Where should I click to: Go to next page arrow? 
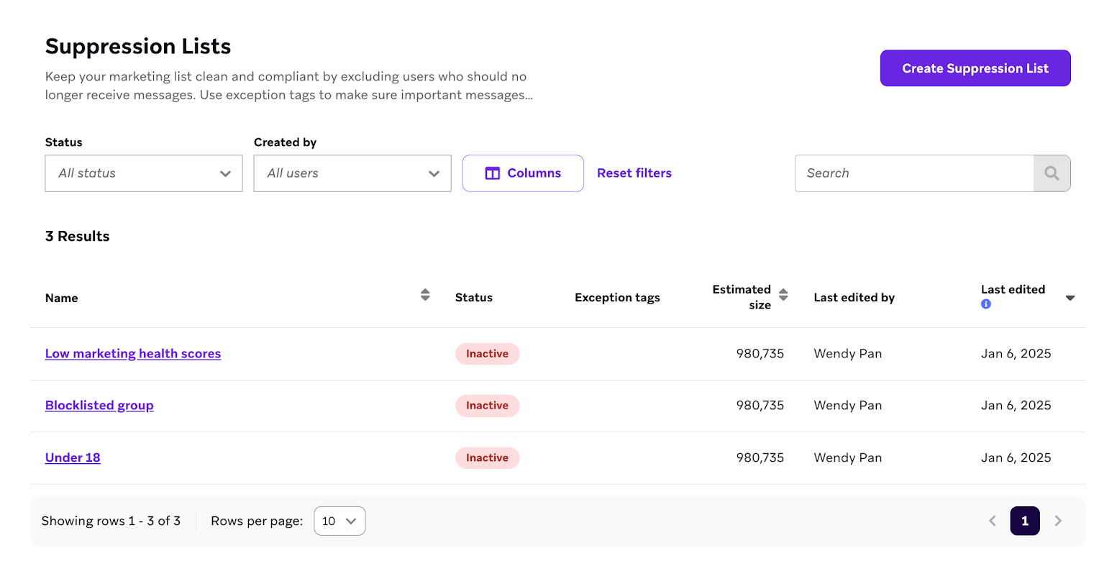(1058, 521)
